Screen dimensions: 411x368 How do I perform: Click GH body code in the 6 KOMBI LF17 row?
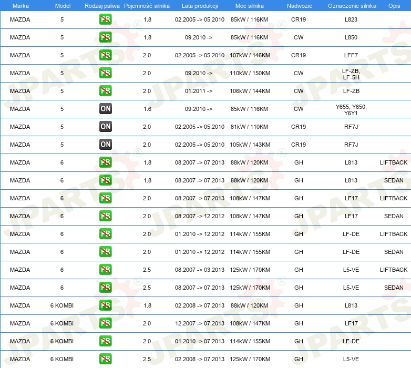[299, 323]
